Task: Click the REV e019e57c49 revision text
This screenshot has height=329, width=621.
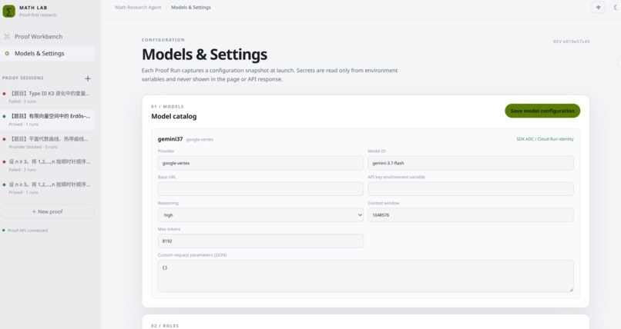Action: (x=571, y=42)
